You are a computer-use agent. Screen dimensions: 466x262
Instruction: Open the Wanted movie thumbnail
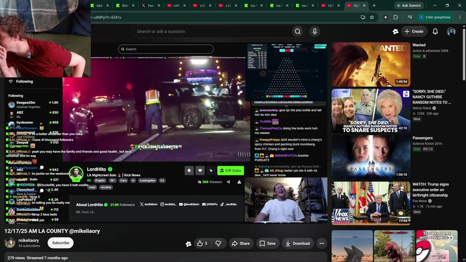[371, 64]
